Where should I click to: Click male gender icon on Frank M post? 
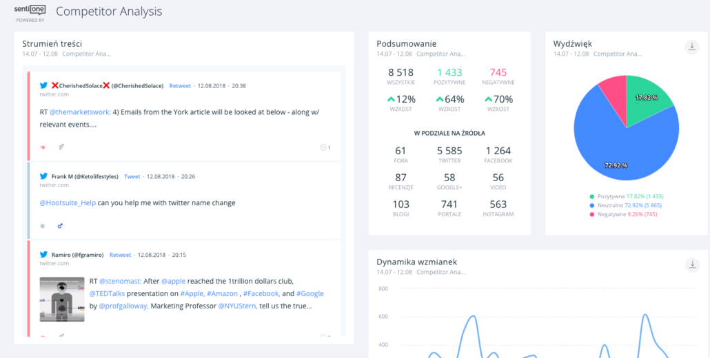[x=60, y=225]
